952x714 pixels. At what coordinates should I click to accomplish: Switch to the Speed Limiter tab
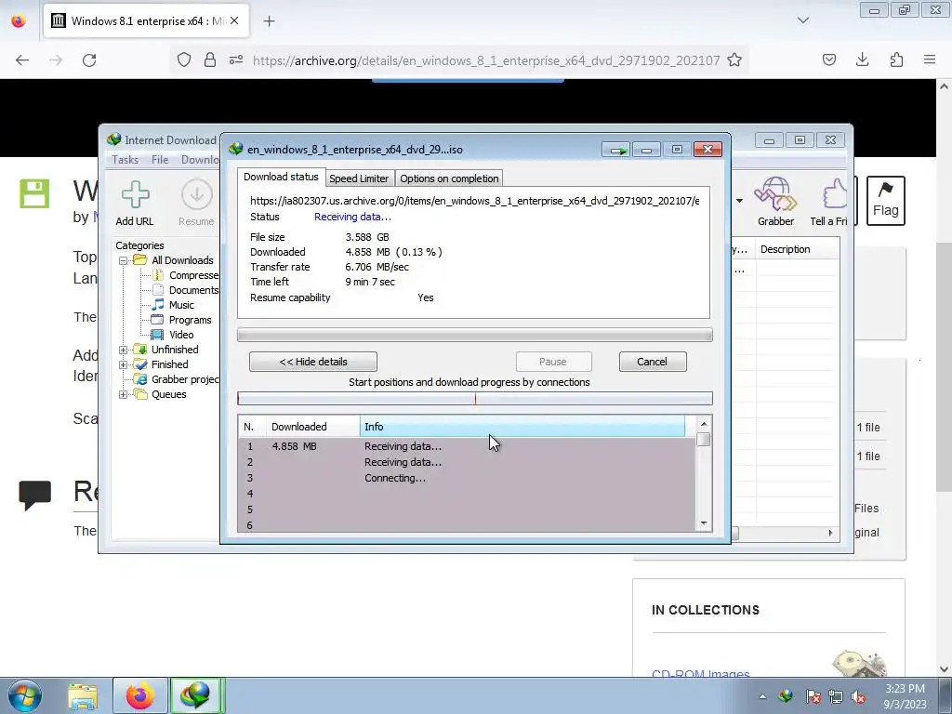click(x=359, y=178)
